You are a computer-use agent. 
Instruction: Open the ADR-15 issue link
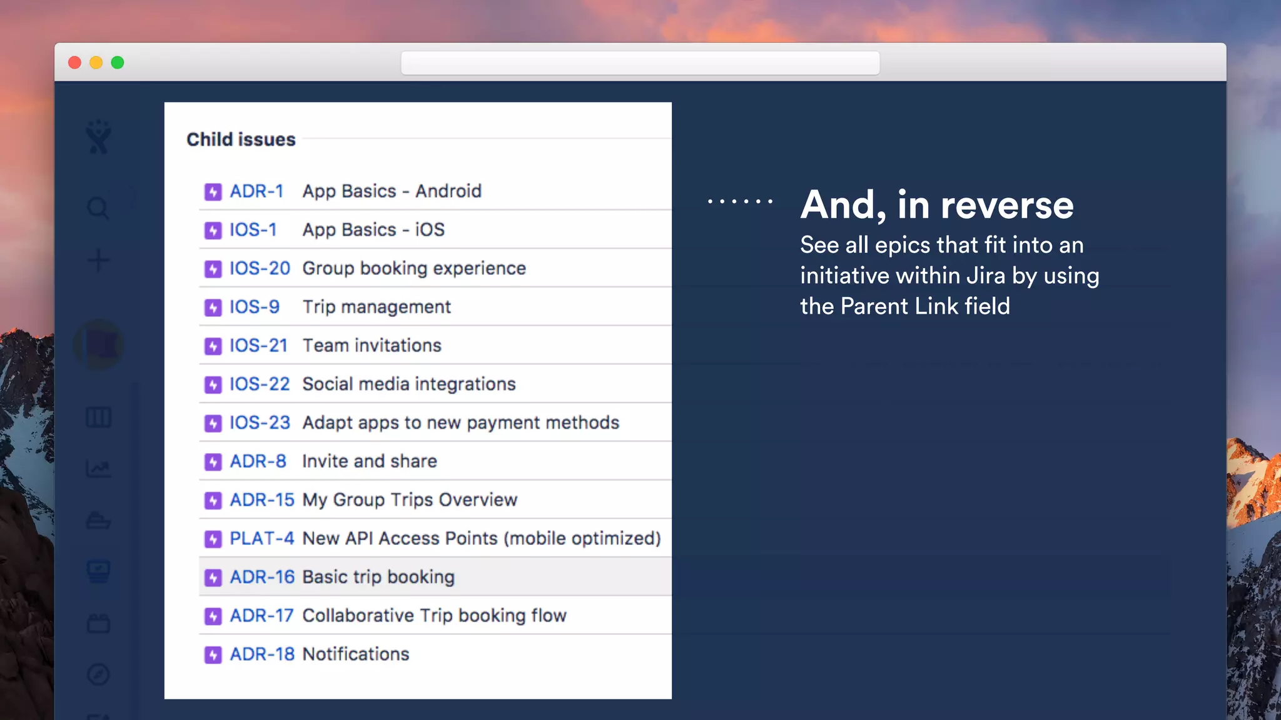point(261,500)
